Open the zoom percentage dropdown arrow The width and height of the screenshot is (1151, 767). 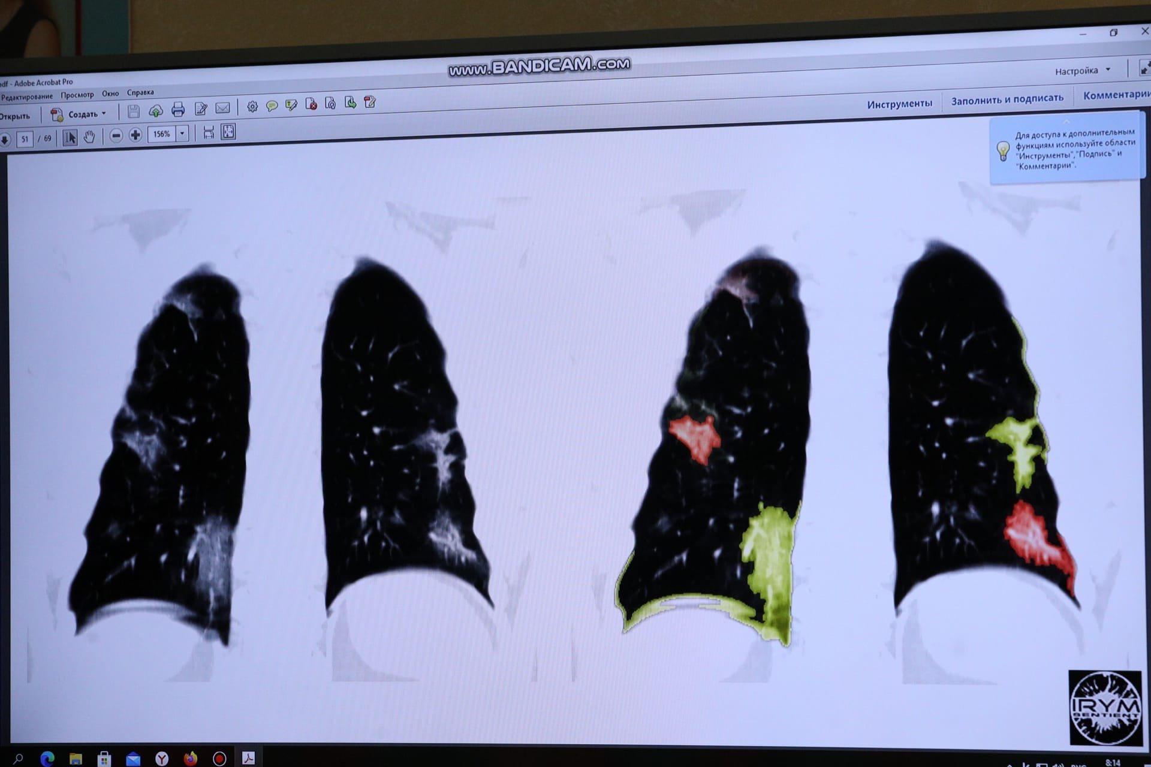(x=182, y=134)
